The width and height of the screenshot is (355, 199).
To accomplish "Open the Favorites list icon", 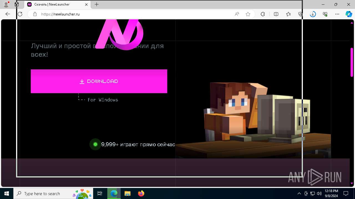I will click(288, 14).
